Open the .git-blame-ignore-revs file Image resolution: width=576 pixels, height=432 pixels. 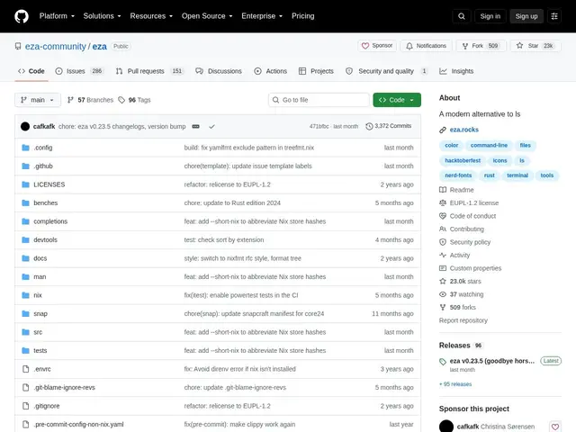[x=64, y=388]
